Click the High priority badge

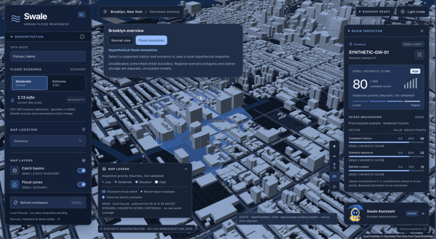(x=415, y=71)
